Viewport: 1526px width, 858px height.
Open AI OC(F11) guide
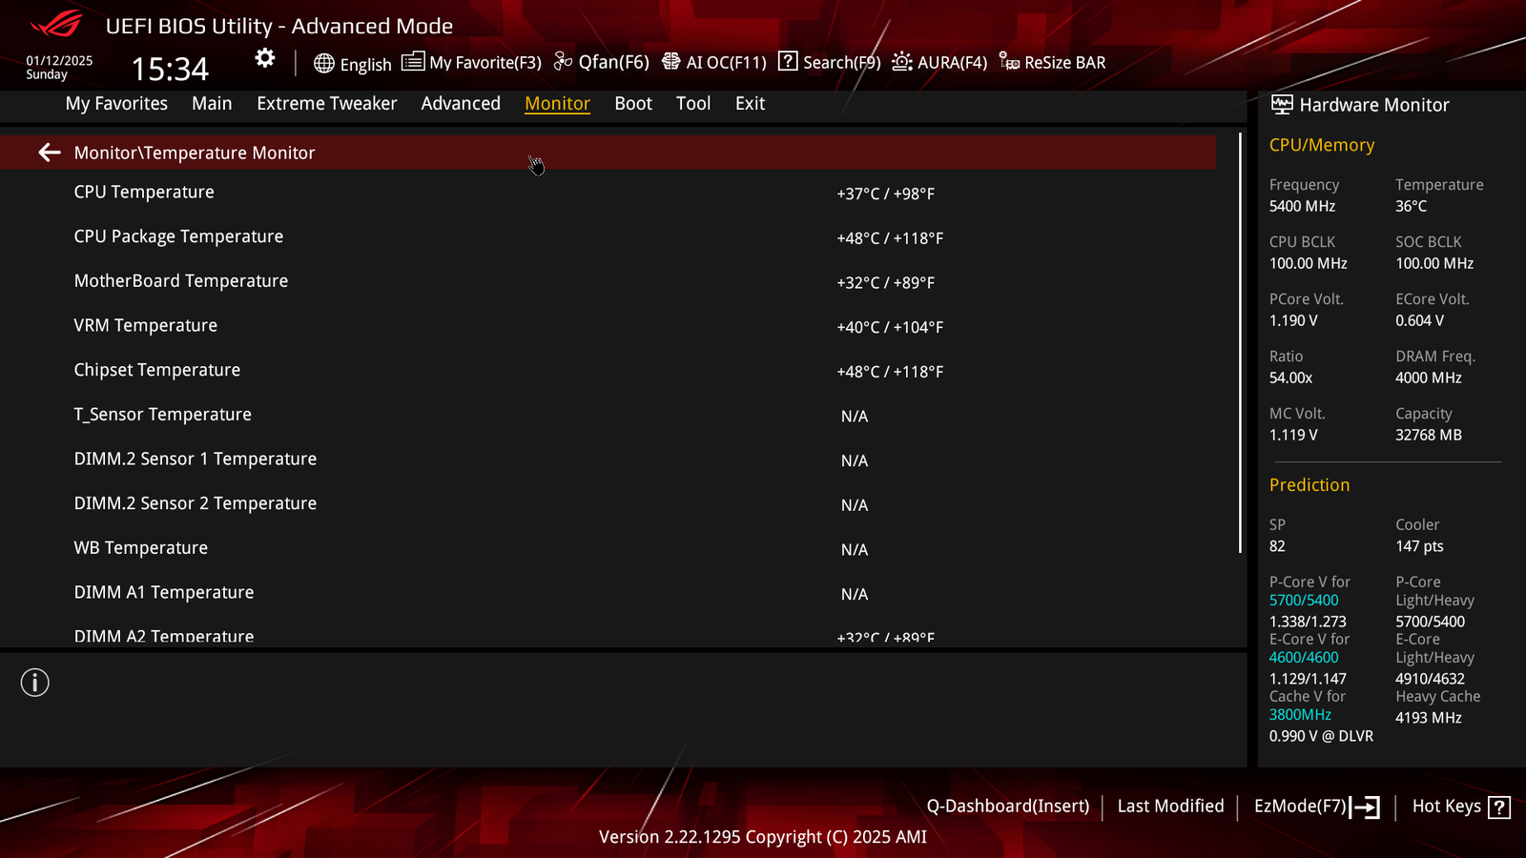pos(727,62)
